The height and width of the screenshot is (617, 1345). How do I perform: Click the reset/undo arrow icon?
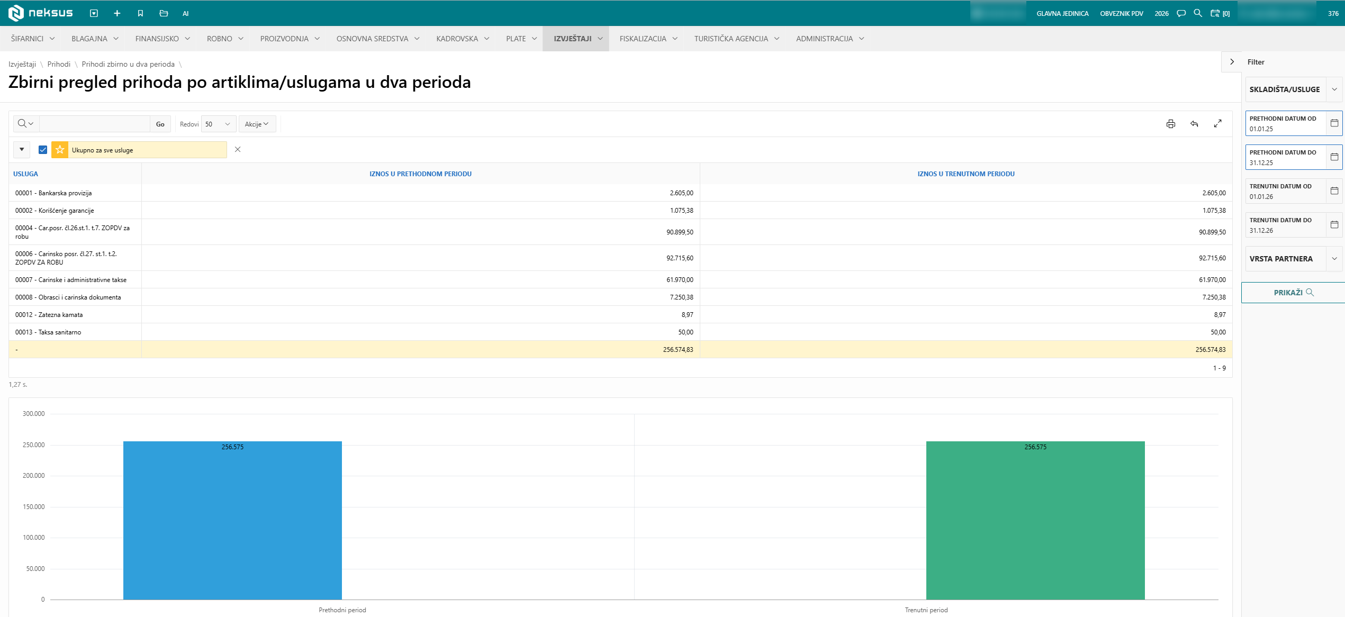pyautogui.click(x=1194, y=124)
